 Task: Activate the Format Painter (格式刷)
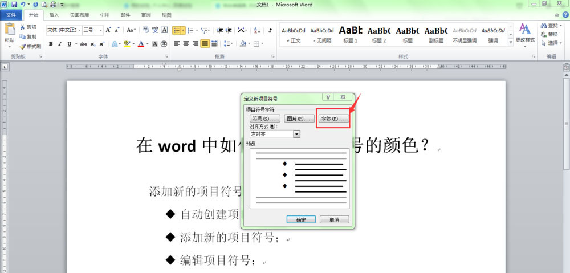[x=30, y=47]
